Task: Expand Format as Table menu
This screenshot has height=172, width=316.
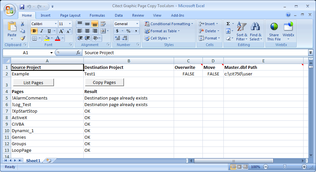Action: point(162,31)
